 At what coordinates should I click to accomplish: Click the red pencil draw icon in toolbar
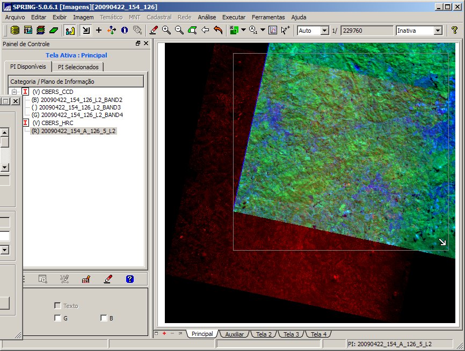coord(154,31)
